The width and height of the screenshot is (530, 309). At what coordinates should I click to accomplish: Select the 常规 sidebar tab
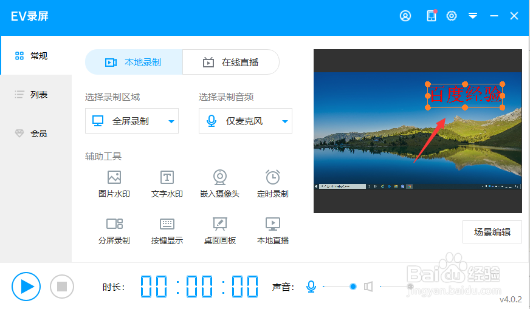pyautogui.click(x=36, y=56)
